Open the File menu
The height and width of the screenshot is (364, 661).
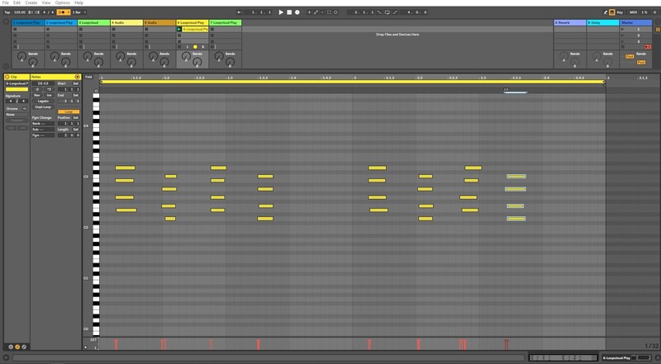click(x=6, y=2)
